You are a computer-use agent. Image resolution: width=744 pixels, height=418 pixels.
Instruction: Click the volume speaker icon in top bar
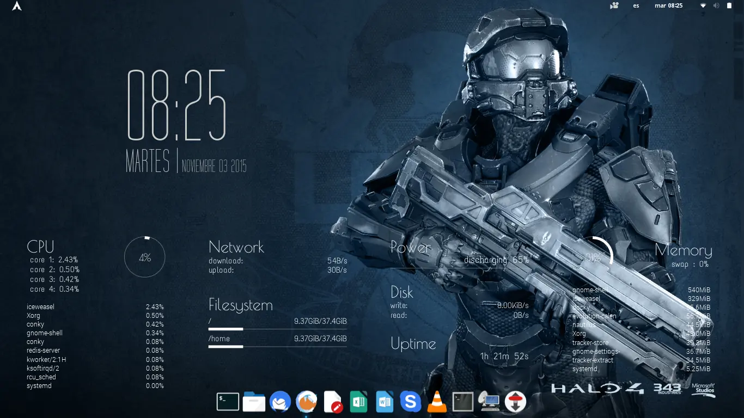716,6
